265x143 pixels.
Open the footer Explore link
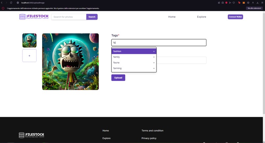tap(107, 138)
